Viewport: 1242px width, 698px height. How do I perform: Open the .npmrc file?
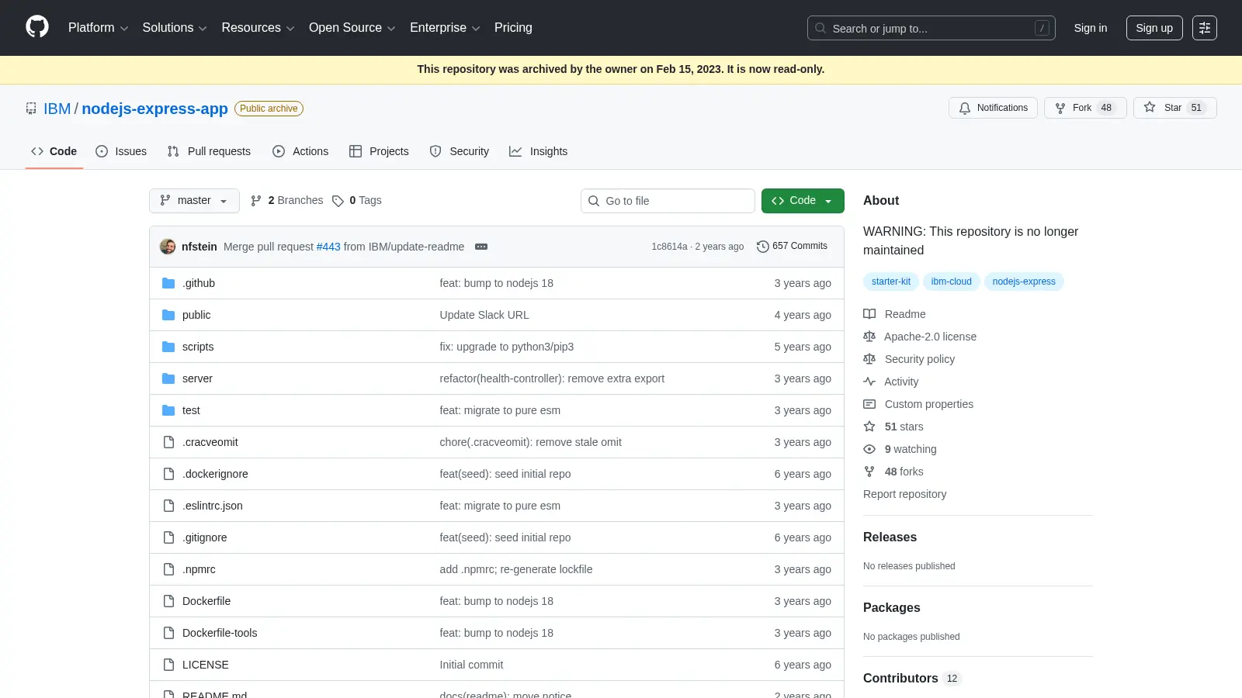click(x=199, y=569)
